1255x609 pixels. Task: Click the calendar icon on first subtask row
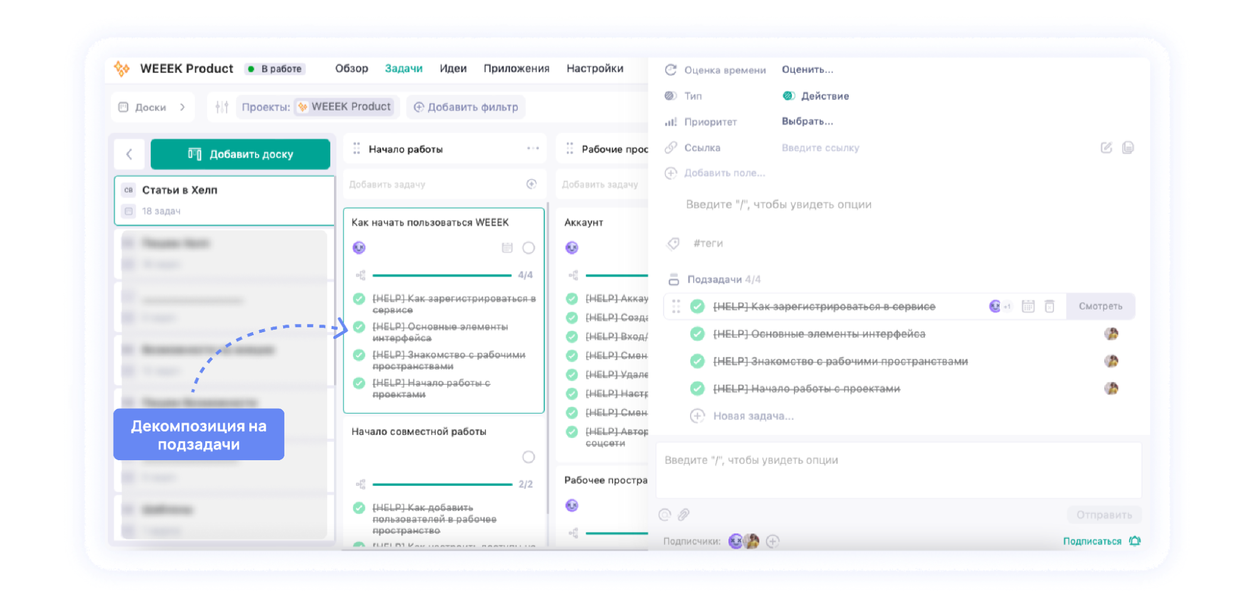tap(1028, 306)
